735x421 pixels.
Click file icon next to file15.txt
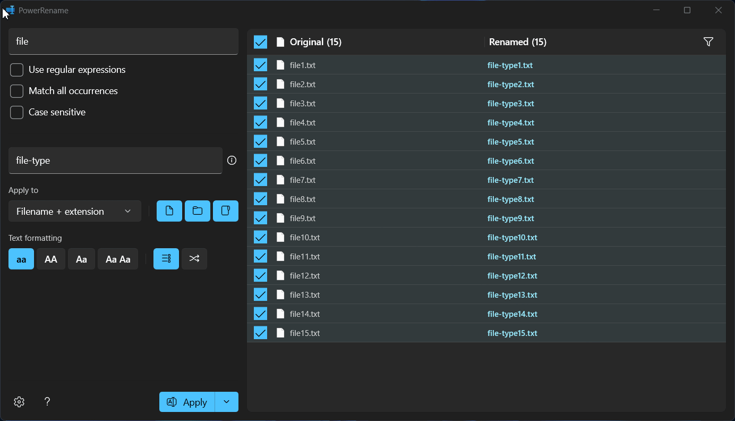[x=280, y=333]
